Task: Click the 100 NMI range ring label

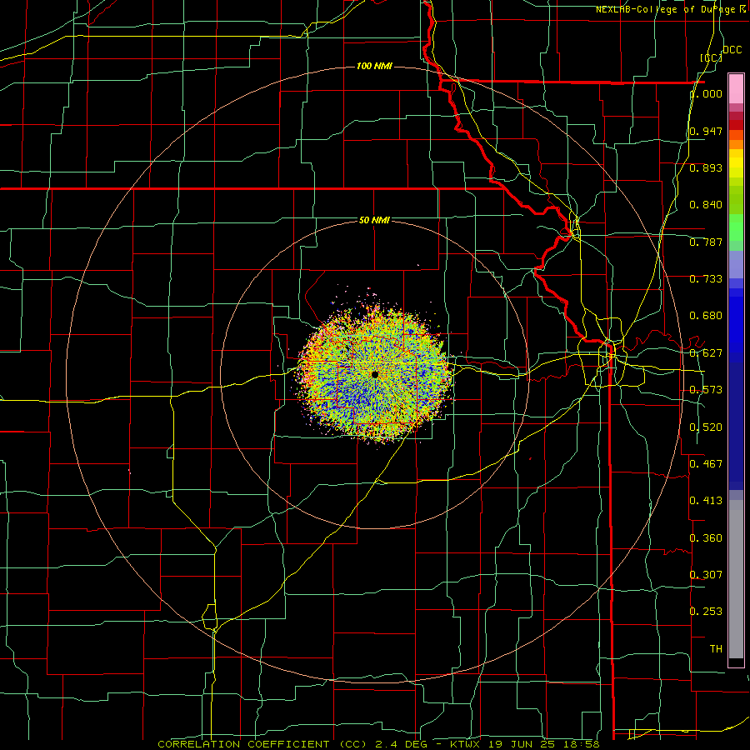Action: [x=374, y=66]
